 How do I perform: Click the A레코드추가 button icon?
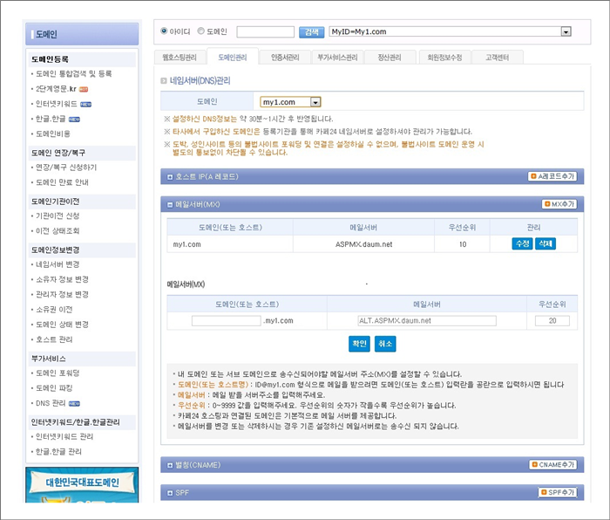[551, 176]
